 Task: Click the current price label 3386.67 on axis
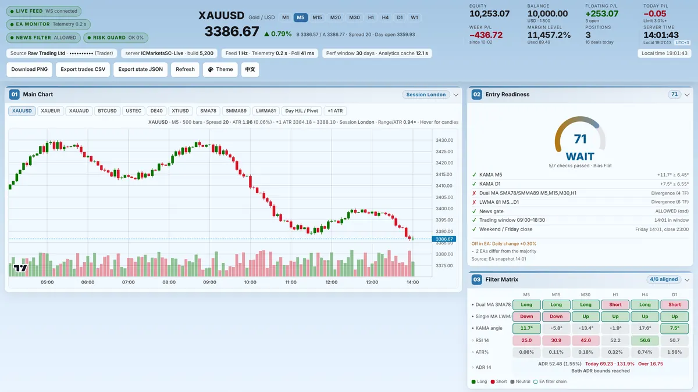click(444, 239)
